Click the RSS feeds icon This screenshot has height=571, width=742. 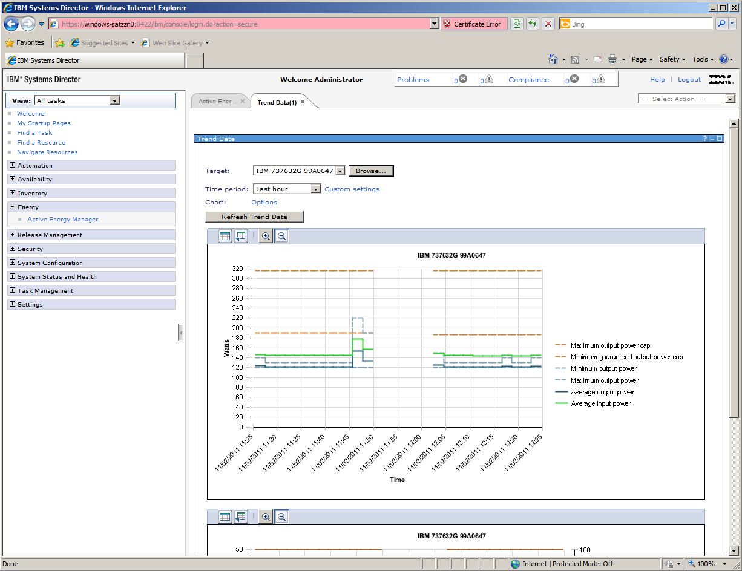[575, 59]
